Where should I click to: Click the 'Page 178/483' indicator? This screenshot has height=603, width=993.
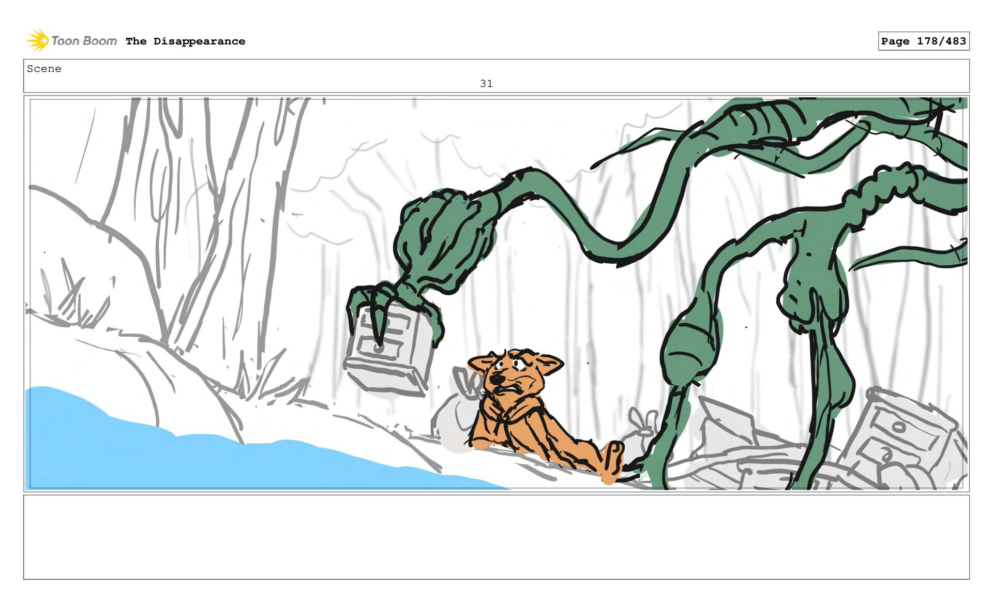(x=923, y=41)
